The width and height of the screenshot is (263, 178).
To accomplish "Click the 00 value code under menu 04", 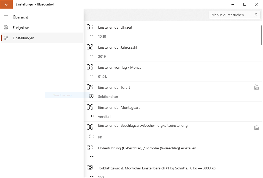I will (91, 96).
